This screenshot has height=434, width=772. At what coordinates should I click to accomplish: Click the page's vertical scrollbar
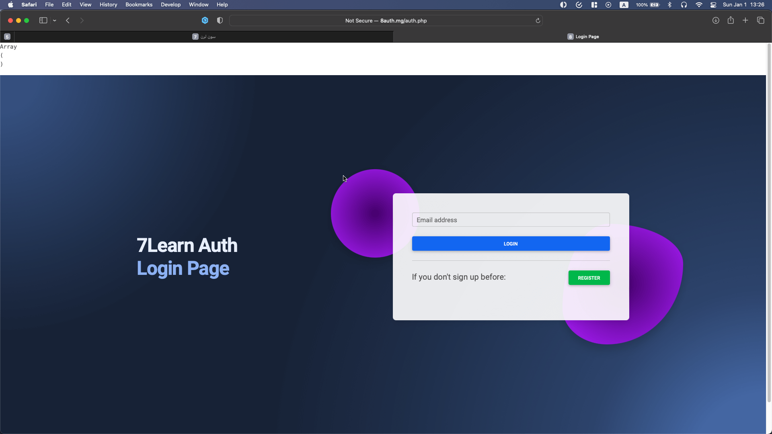[769, 223]
